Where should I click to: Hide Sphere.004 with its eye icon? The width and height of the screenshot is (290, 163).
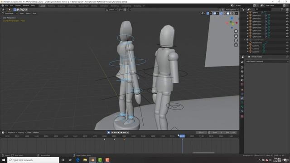tap(287, 24)
